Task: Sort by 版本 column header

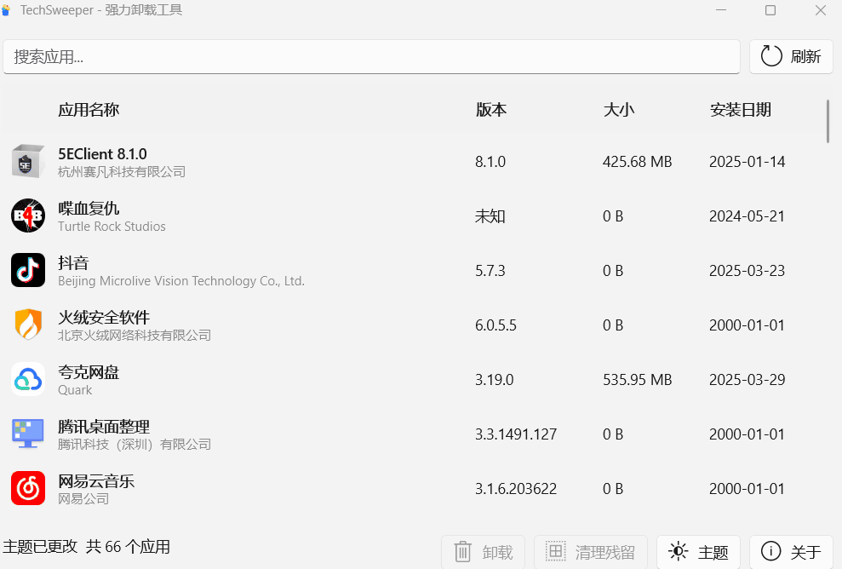Action: pos(490,110)
